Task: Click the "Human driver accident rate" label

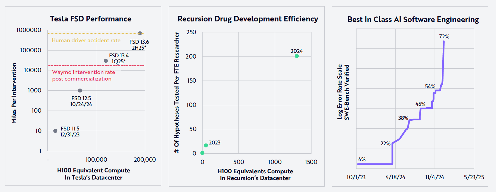Action: tap(86, 40)
